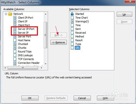Click horizontal scrollbar left arrow
This screenshot has width=136, height=104.
[x=5, y=68]
